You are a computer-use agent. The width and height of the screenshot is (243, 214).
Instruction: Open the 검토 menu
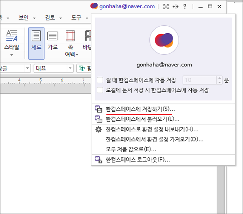(50, 17)
